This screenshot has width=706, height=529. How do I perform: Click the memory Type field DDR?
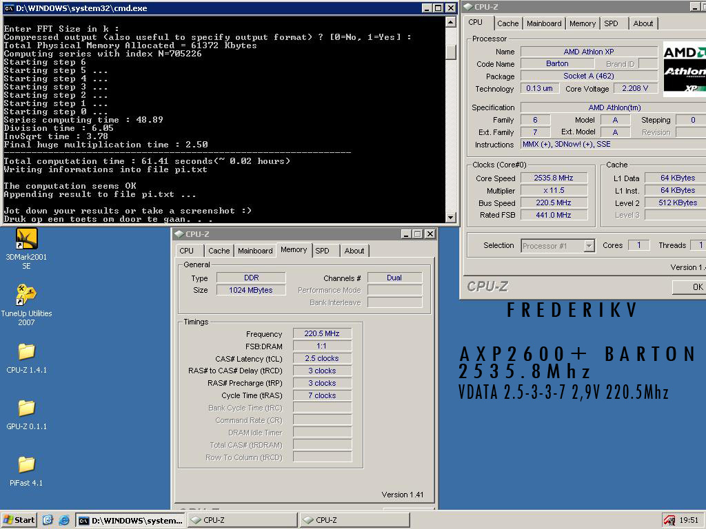(251, 278)
